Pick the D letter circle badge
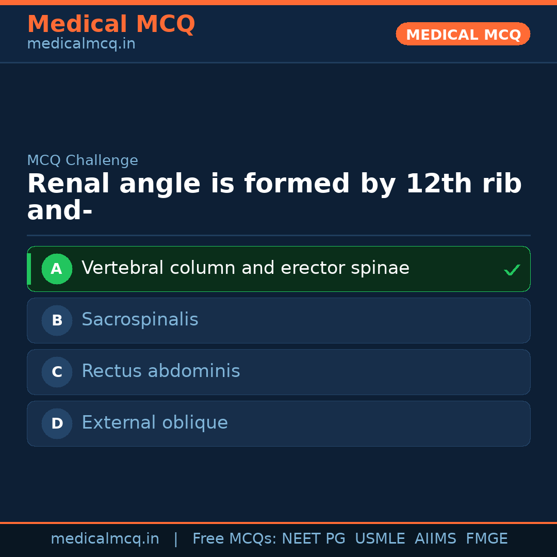The height and width of the screenshot is (557, 557). tap(57, 424)
